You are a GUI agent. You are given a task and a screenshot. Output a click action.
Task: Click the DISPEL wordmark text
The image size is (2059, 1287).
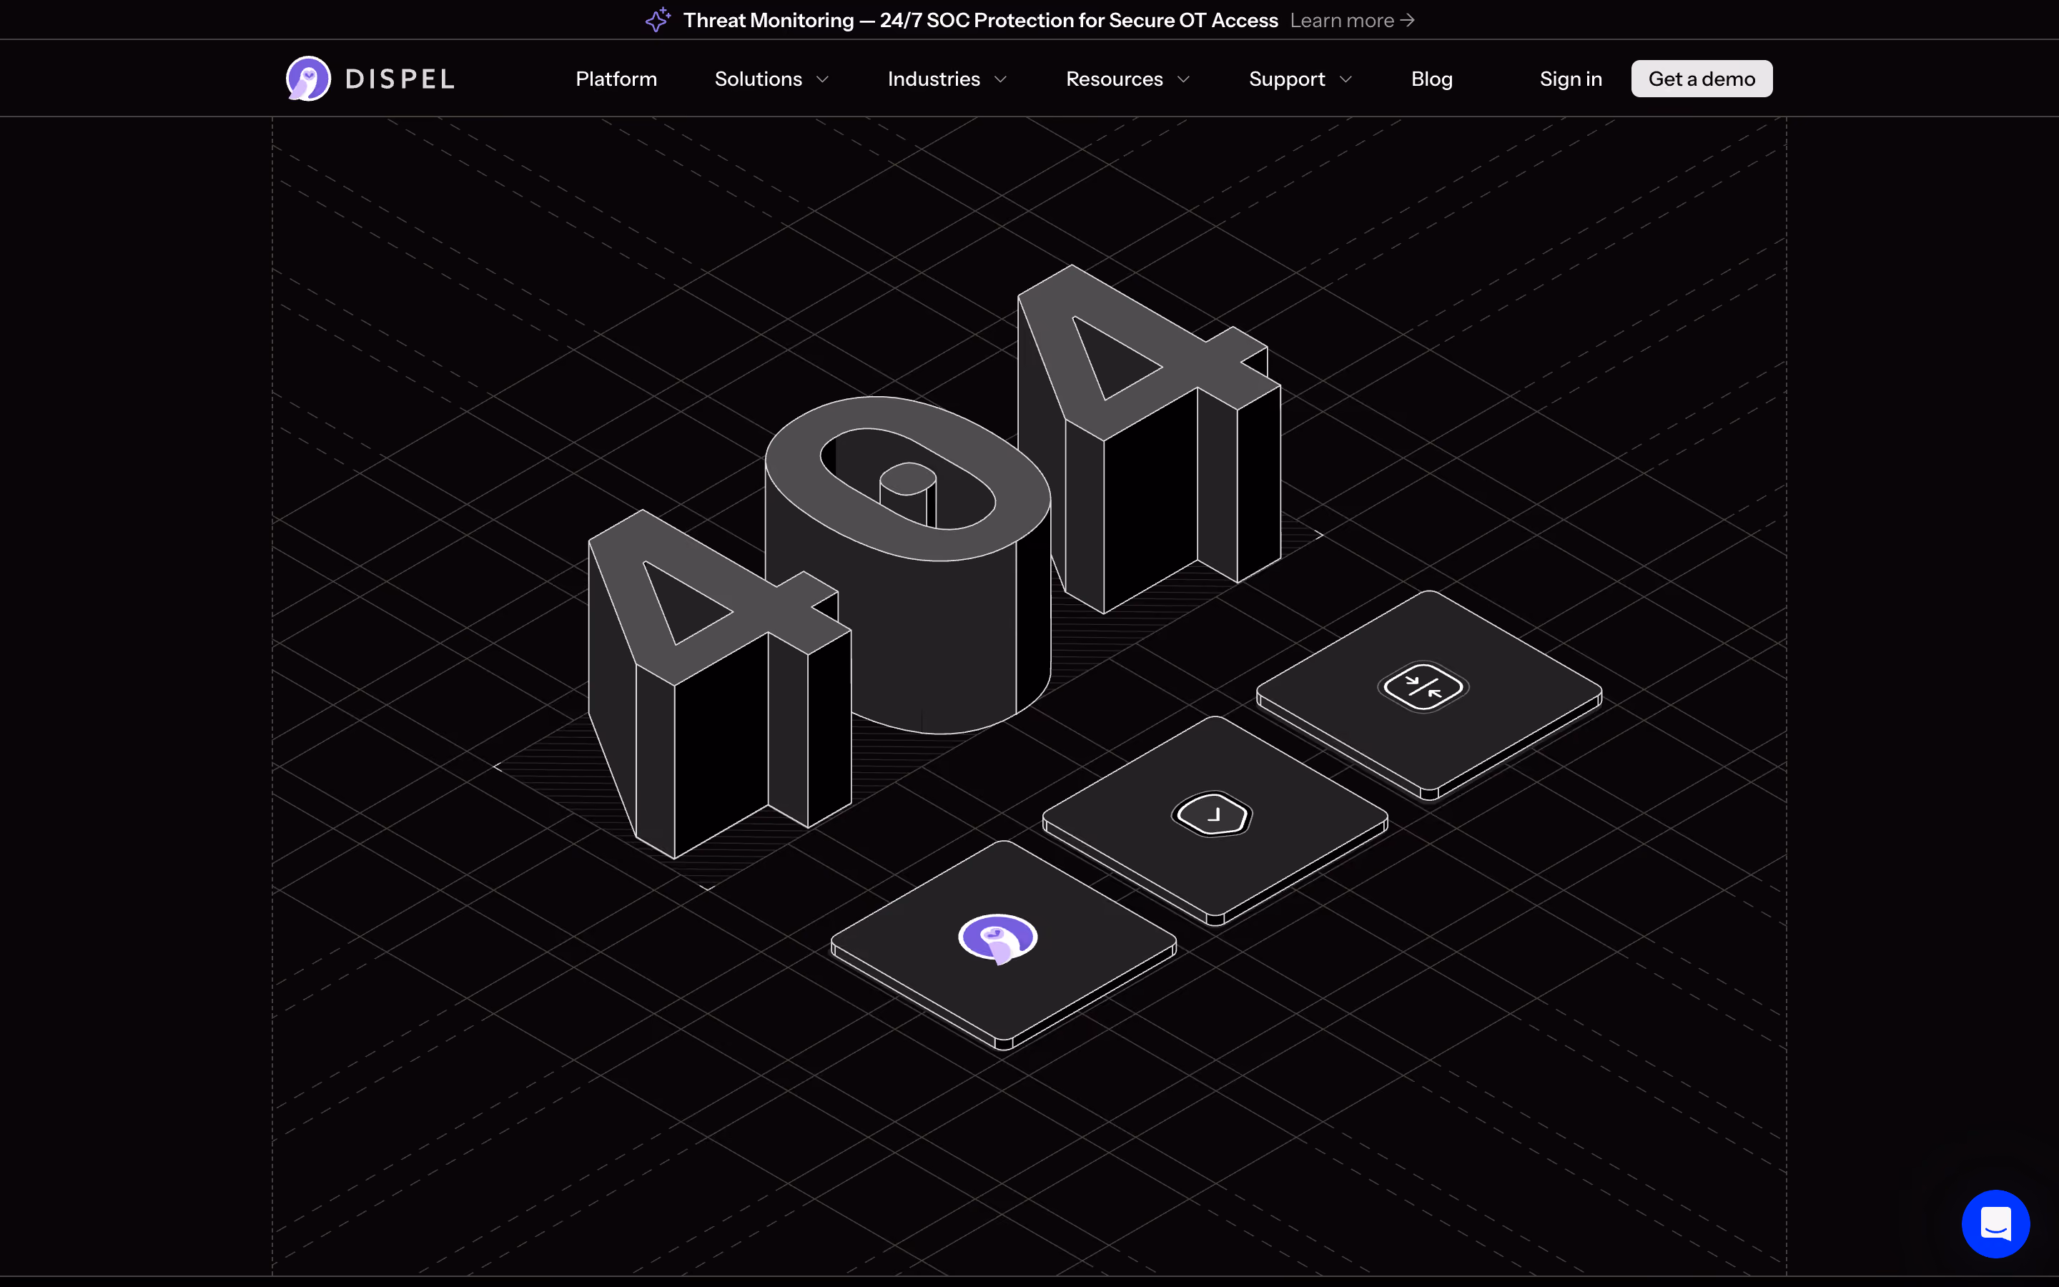(400, 79)
